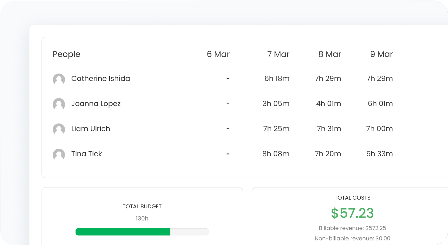Click Joanna Lopez's 4h 01m entry
Viewport: 448px width, 245px height.
(329, 104)
